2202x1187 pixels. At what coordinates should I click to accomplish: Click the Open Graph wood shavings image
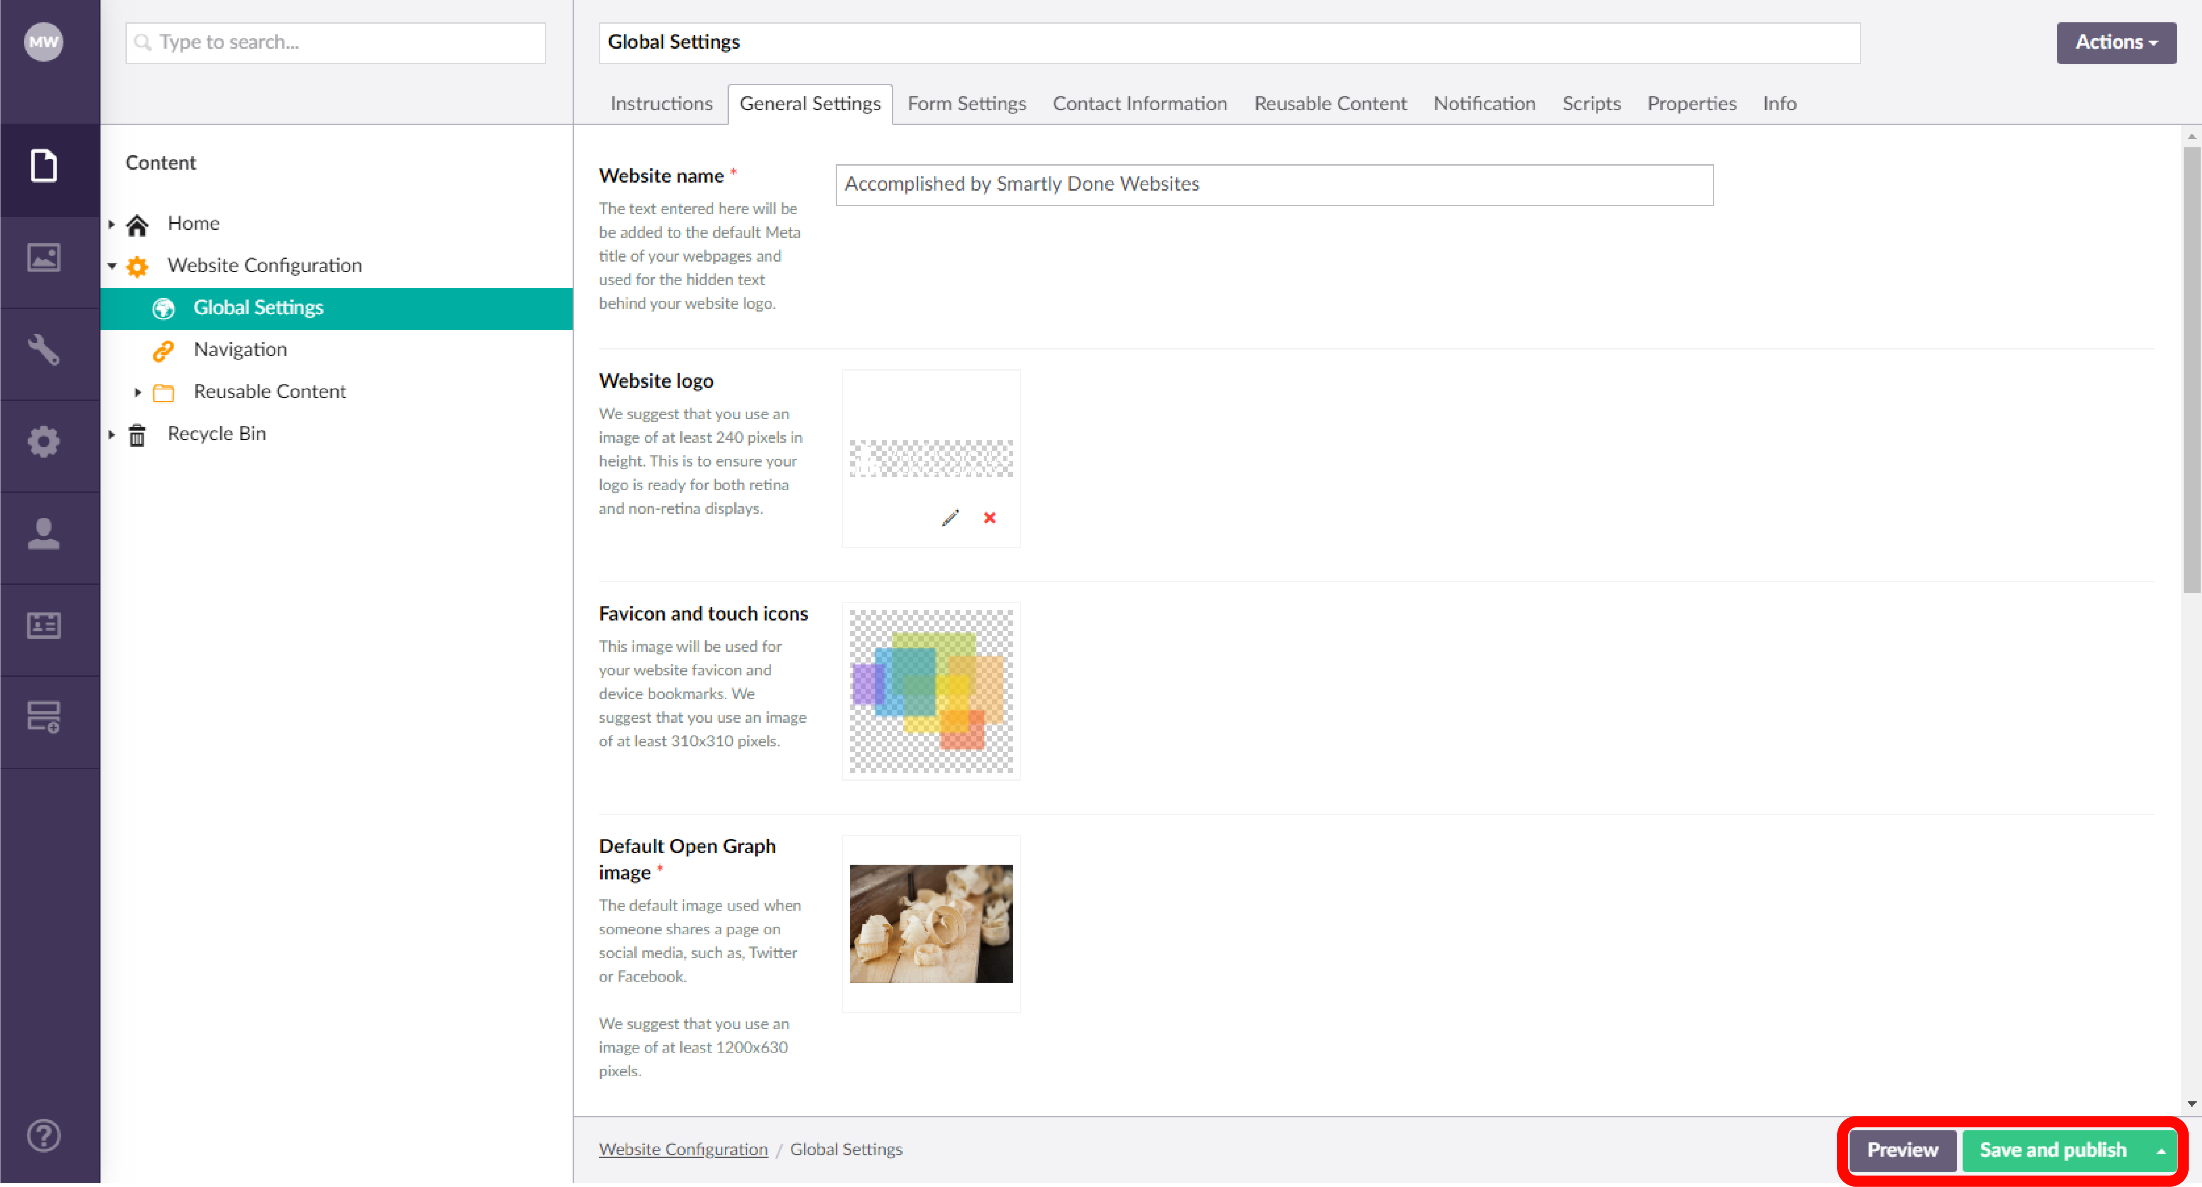tap(931, 924)
